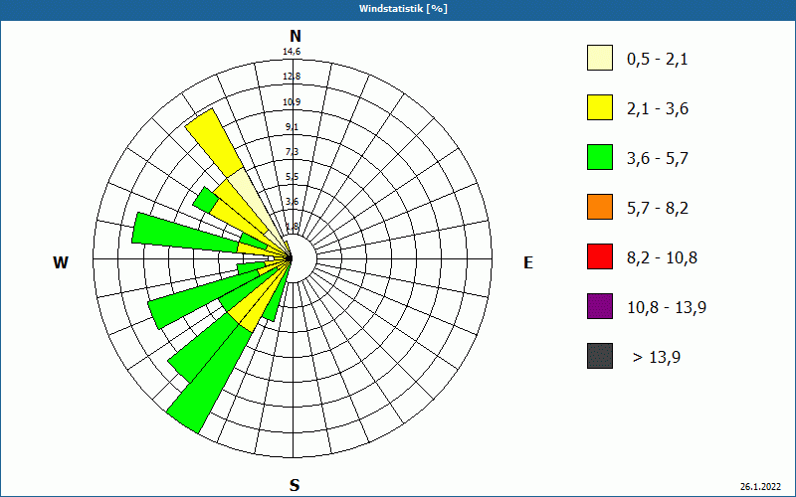Click the 7,3 radial axis value
This screenshot has height=497, width=796.
coord(292,152)
